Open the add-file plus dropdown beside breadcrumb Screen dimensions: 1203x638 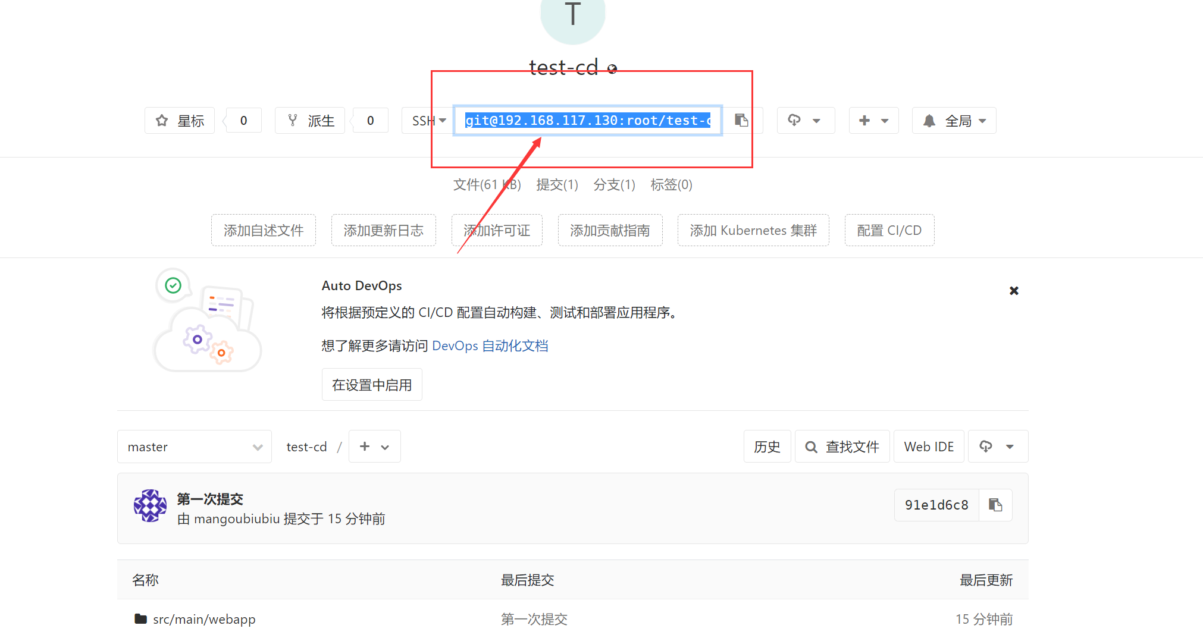[374, 447]
